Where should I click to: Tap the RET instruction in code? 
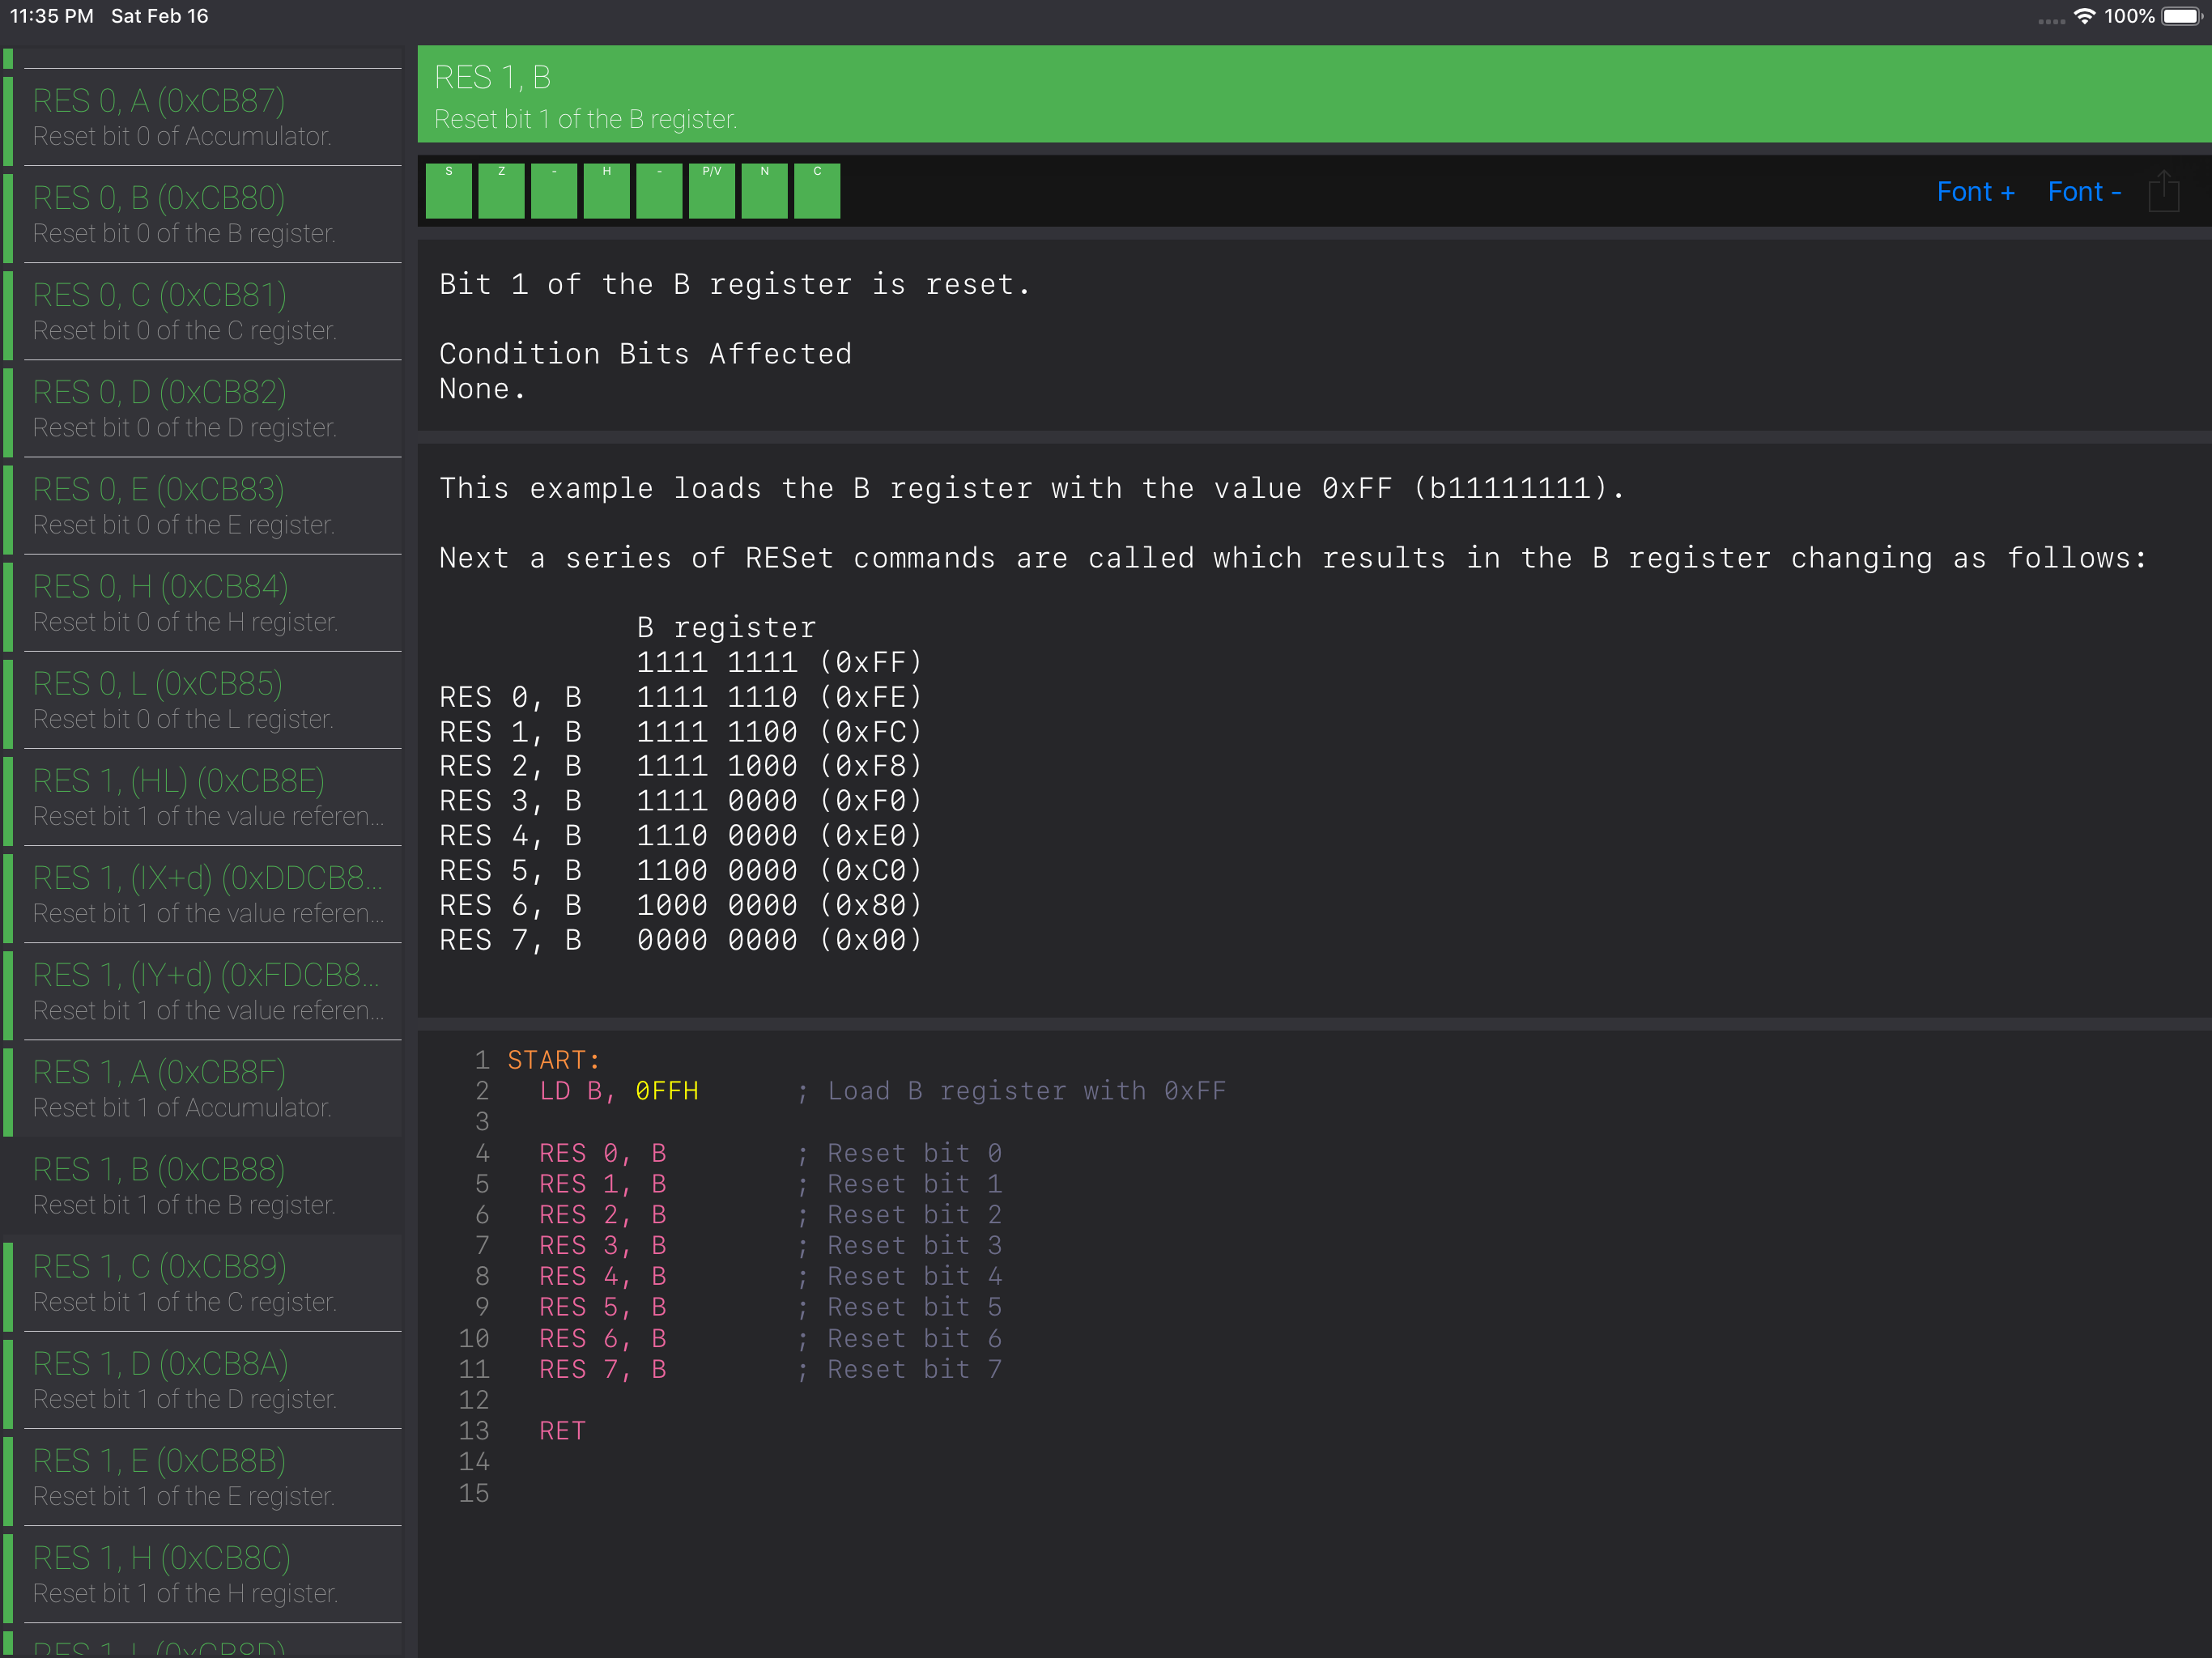coord(562,1431)
